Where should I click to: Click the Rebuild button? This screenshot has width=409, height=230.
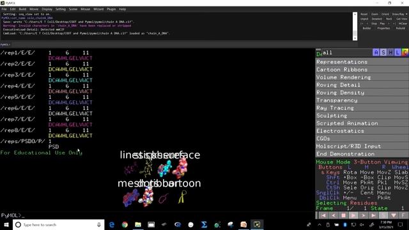(401, 28)
